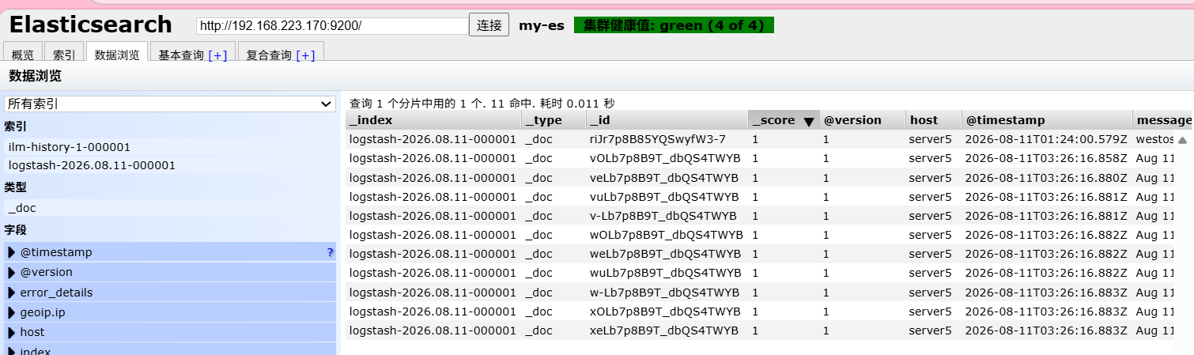Focus the cluster URL input field
The height and width of the screenshot is (355, 1194).
pyautogui.click(x=332, y=25)
